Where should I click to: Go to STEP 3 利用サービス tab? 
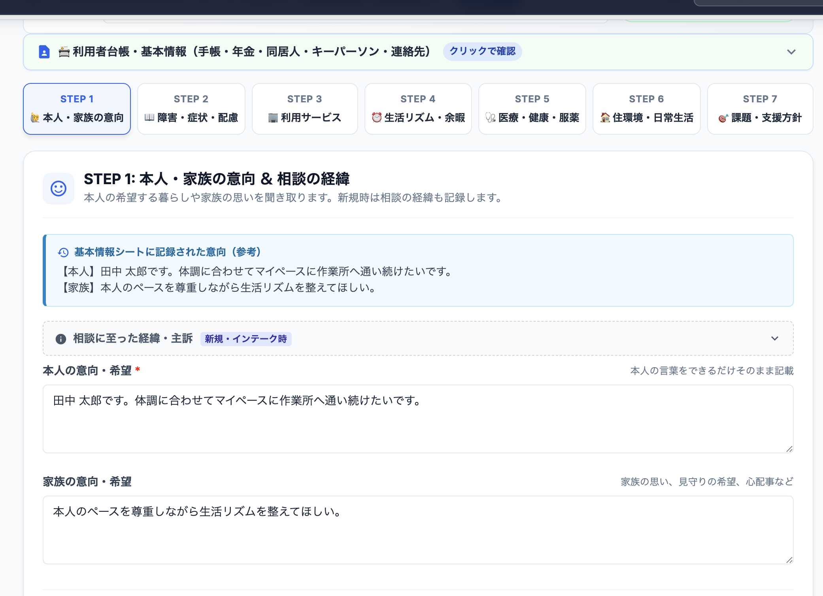[x=305, y=109]
